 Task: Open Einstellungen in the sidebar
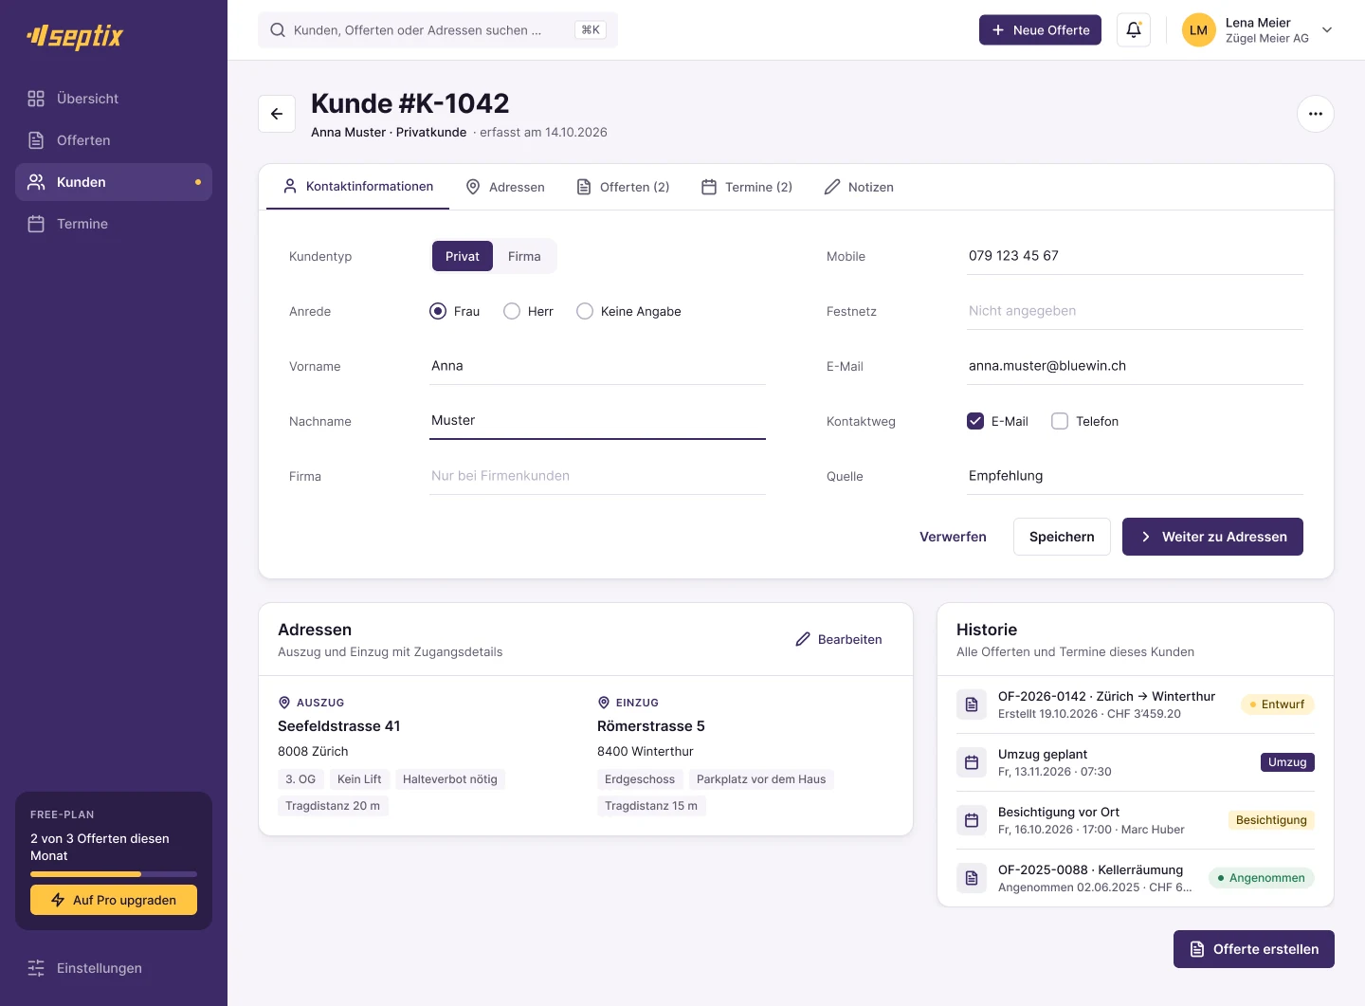(114, 968)
